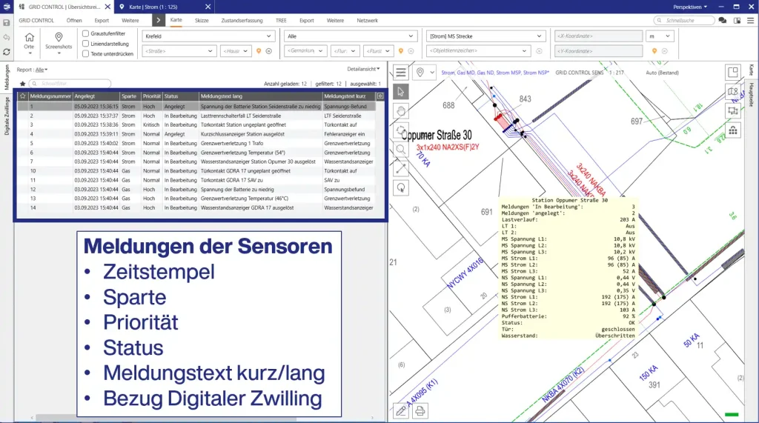Open the Hauptseite side tab
Image resolution: width=759 pixels, height=423 pixels.
point(751,95)
